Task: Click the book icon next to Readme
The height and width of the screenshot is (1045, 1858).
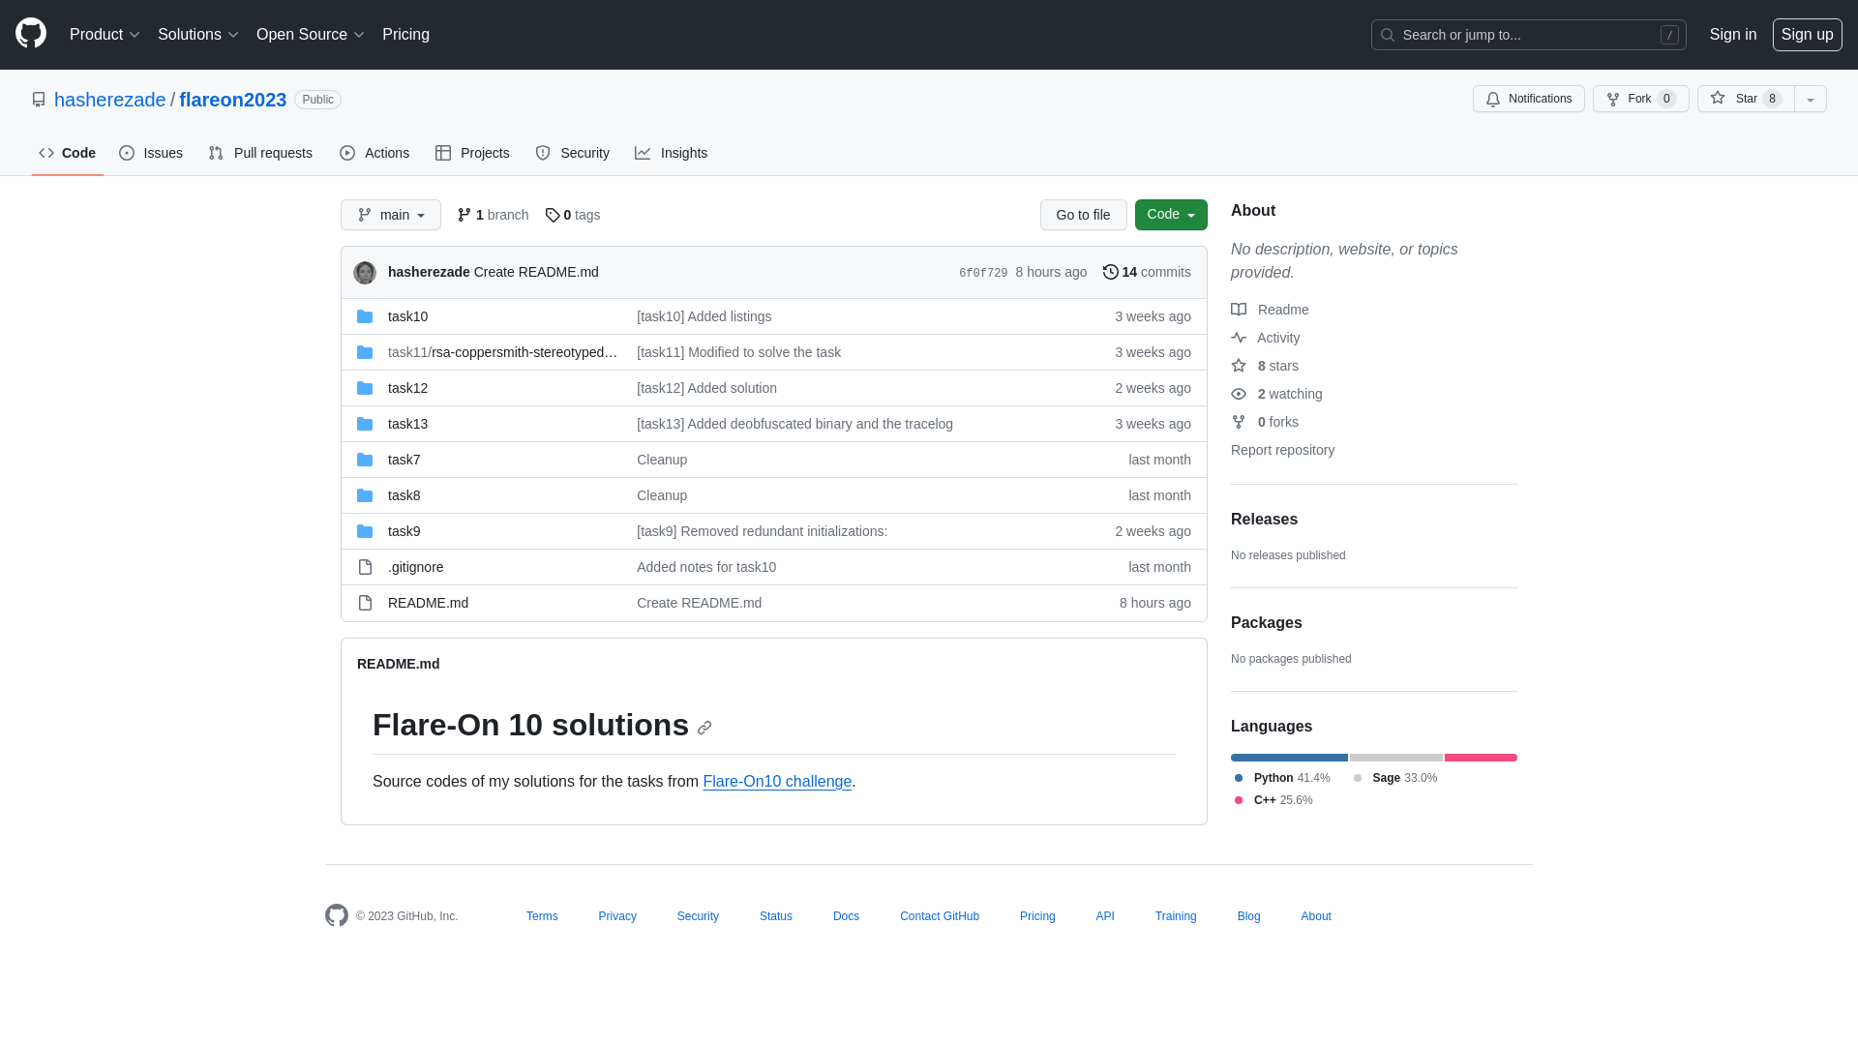Action: pos(1239,310)
